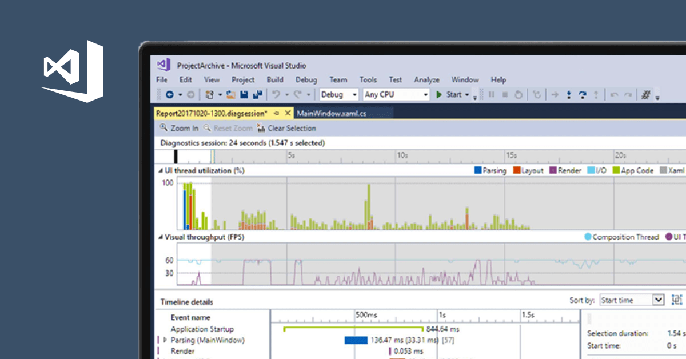Click the light blue I/O legend swatch

click(x=591, y=170)
